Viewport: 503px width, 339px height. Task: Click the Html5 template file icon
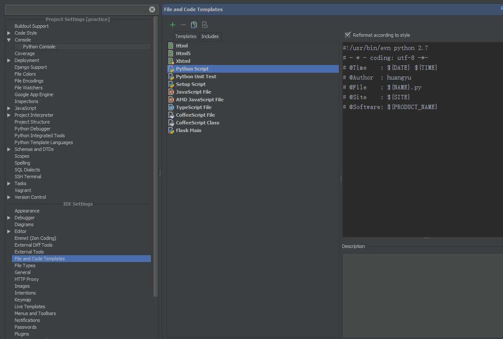click(x=171, y=53)
